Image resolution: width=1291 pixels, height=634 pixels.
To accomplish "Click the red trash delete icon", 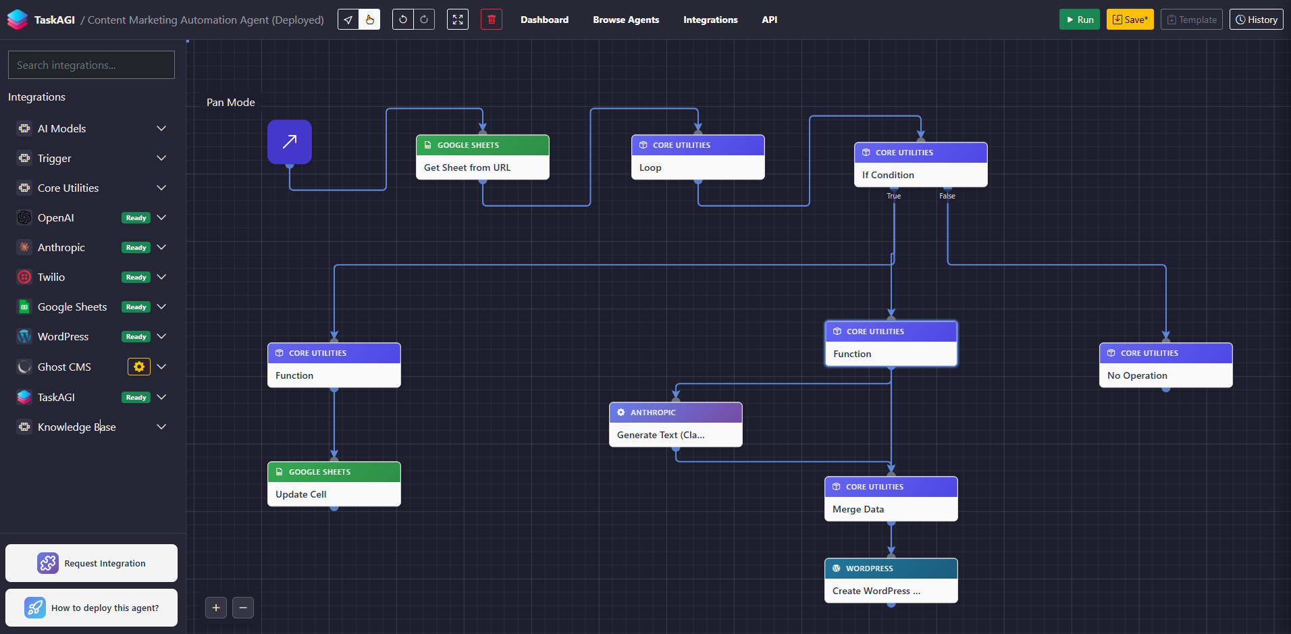I will 492,20.
